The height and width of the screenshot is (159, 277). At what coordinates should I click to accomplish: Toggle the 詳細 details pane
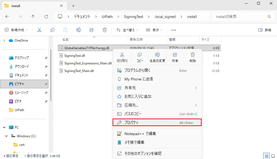tap(265, 30)
